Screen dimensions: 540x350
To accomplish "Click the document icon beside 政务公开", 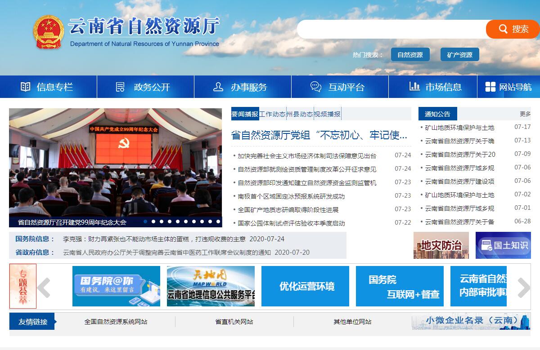I will coord(120,87).
